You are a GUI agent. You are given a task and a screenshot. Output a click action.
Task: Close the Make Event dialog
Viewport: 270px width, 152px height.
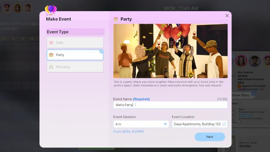[227, 16]
